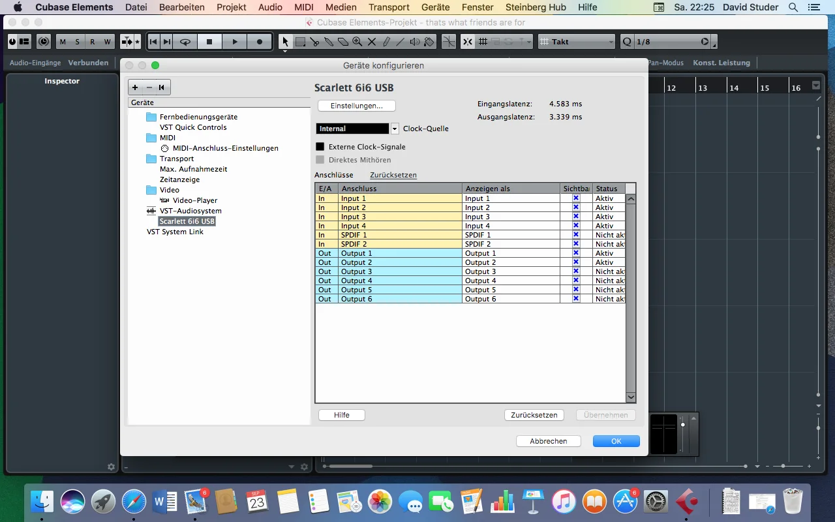This screenshot has width=835, height=522.
Task: Toggle the Cycle loop button
Action: pyautogui.click(x=185, y=42)
